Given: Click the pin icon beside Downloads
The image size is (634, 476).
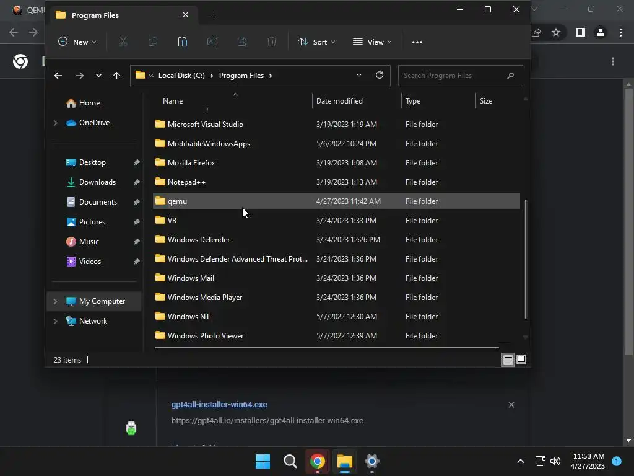Looking at the screenshot, I should point(136,182).
